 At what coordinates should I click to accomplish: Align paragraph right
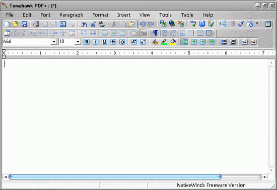(202, 42)
